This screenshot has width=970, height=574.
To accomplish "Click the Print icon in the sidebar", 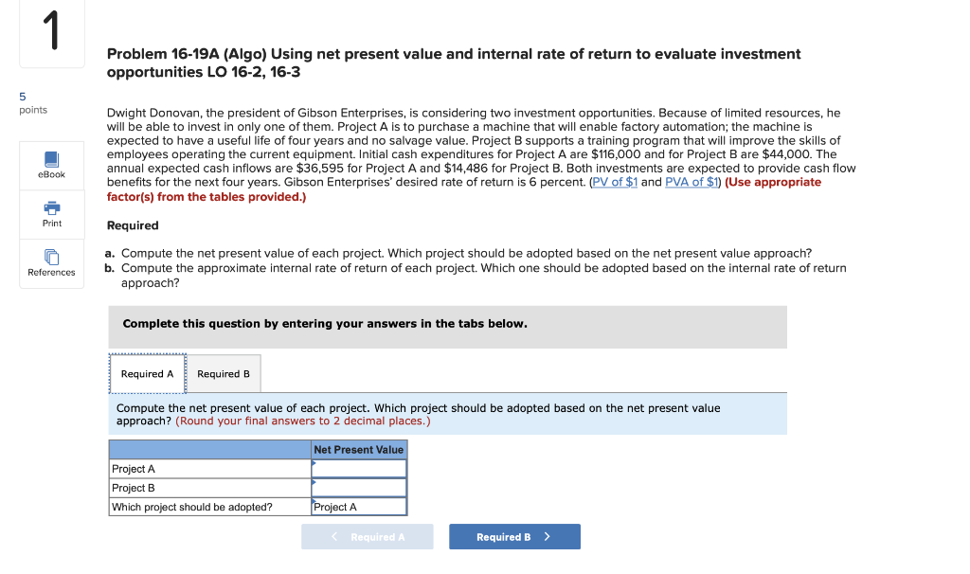I will (x=50, y=214).
